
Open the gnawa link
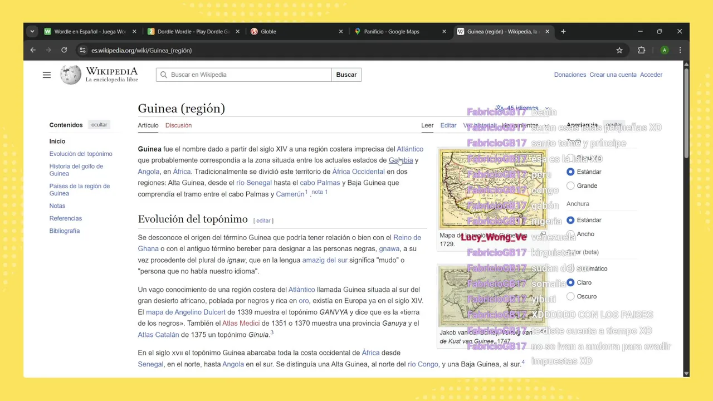tap(389, 249)
